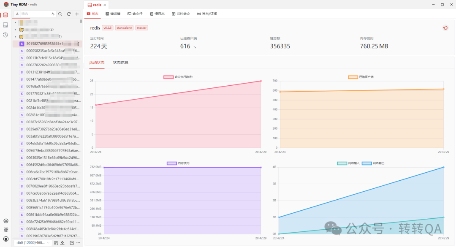Click the standalone mode tag
456x247 pixels.
[124, 28]
